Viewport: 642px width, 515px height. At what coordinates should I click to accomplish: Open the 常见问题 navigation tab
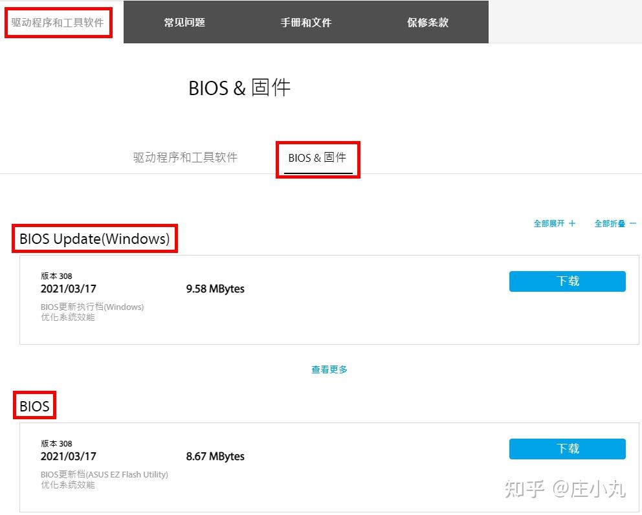[184, 21]
